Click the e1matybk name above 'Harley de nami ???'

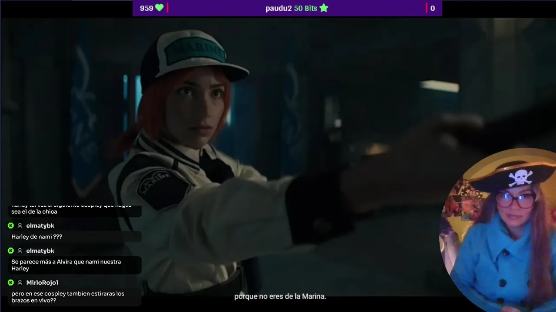[40, 226]
